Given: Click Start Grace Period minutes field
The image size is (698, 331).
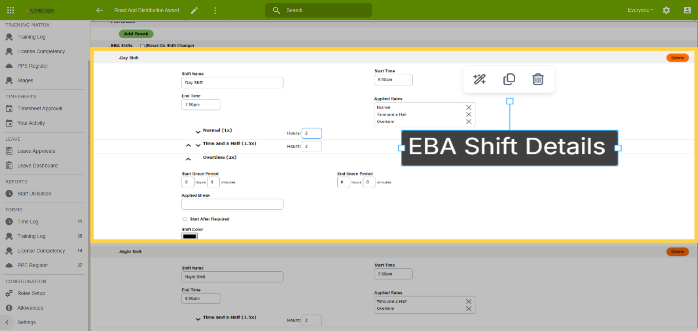Looking at the screenshot, I should click(x=213, y=182).
